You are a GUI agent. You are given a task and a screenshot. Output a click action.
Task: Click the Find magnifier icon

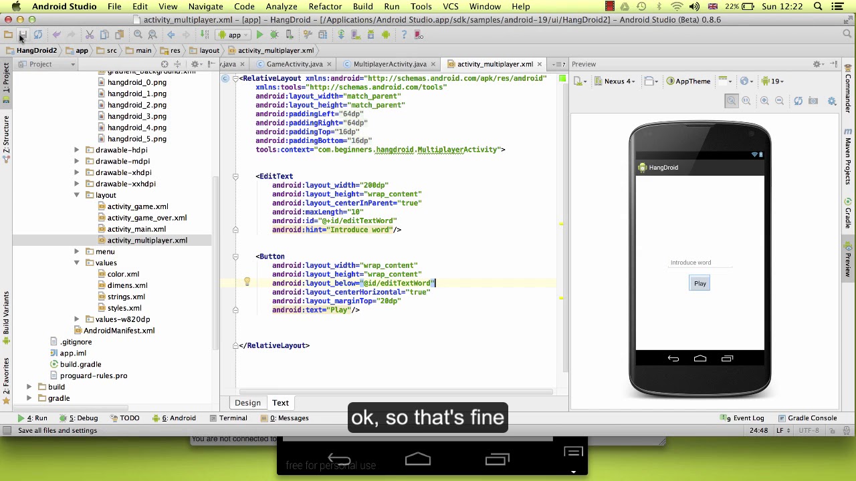(138, 35)
